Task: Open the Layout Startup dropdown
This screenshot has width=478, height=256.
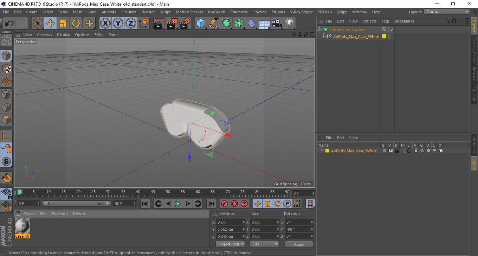Action: tap(447, 12)
